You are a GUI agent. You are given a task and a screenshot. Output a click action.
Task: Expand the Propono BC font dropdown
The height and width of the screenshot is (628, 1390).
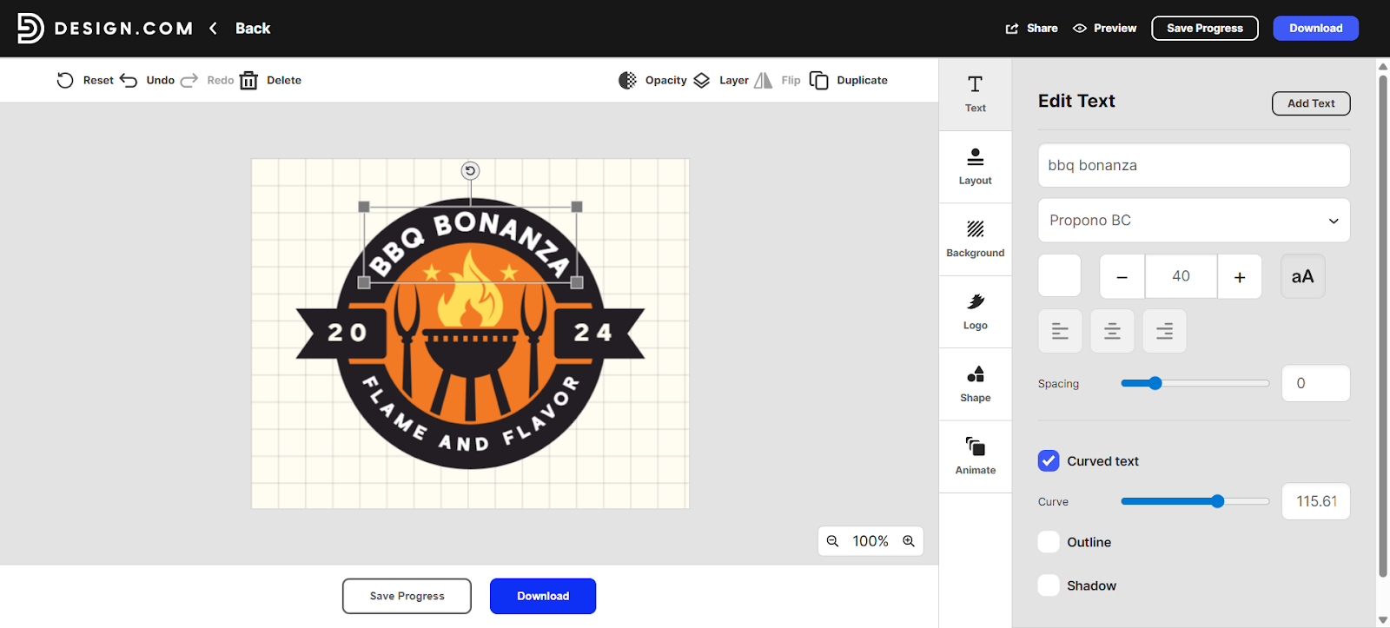point(1194,221)
